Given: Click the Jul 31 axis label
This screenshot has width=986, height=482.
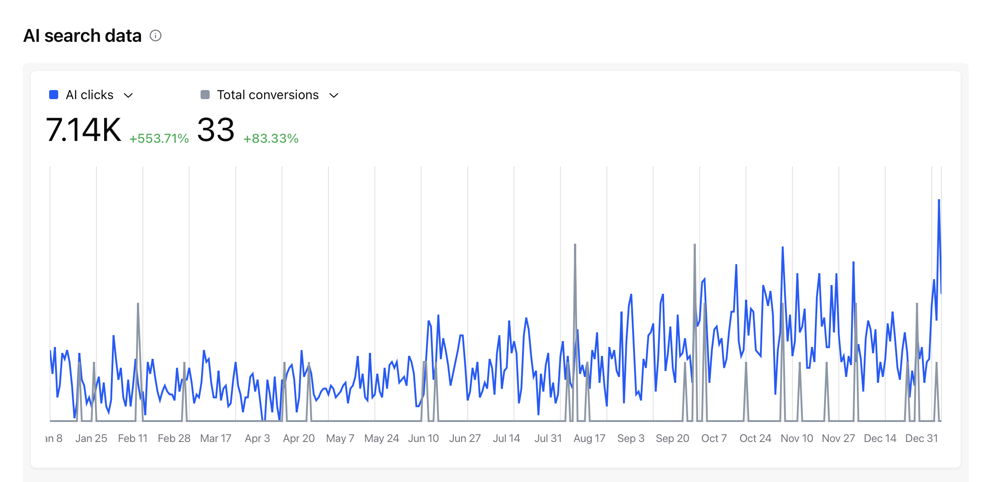Looking at the screenshot, I should tap(548, 438).
